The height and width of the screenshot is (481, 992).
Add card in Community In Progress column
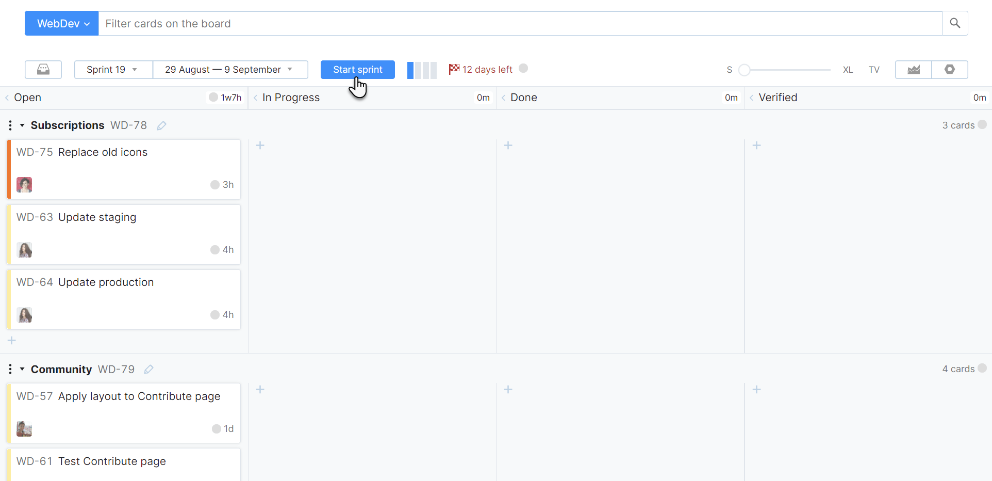coord(260,390)
